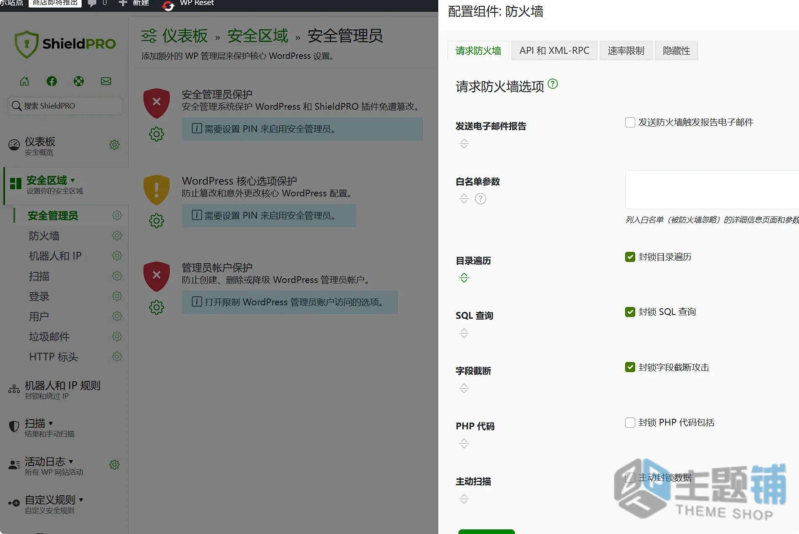
Task: Expand details arrows under 主动扫描
Action: coord(464,499)
